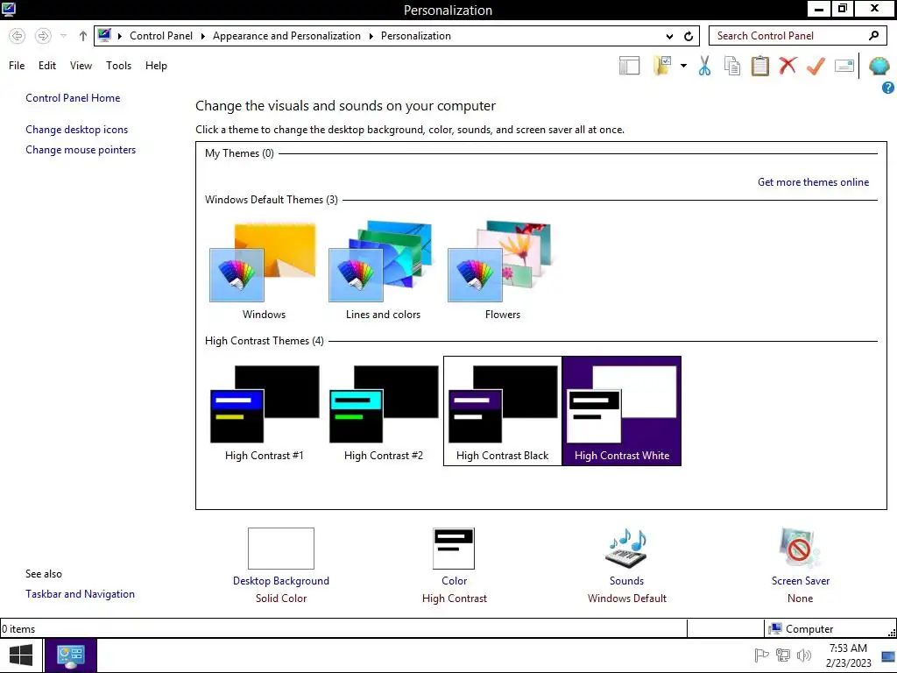The height and width of the screenshot is (673, 897).
Task: Click the Paste clipboard icon
Action: pyautogui.click(x=759, y=66)
